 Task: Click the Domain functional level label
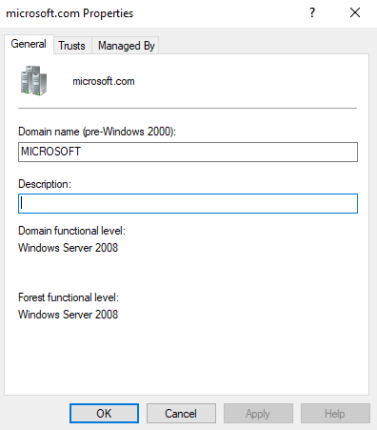tap(71, 231)
